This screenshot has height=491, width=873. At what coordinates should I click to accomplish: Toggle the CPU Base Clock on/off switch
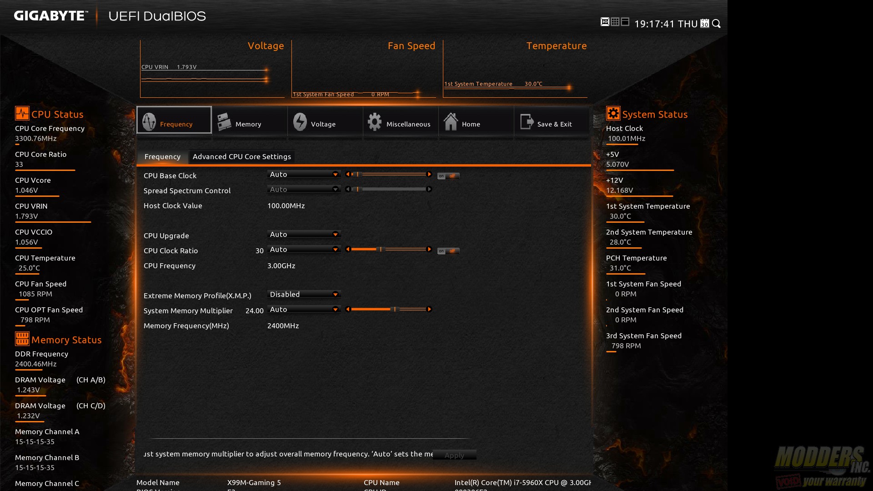[x=448, y=176]
